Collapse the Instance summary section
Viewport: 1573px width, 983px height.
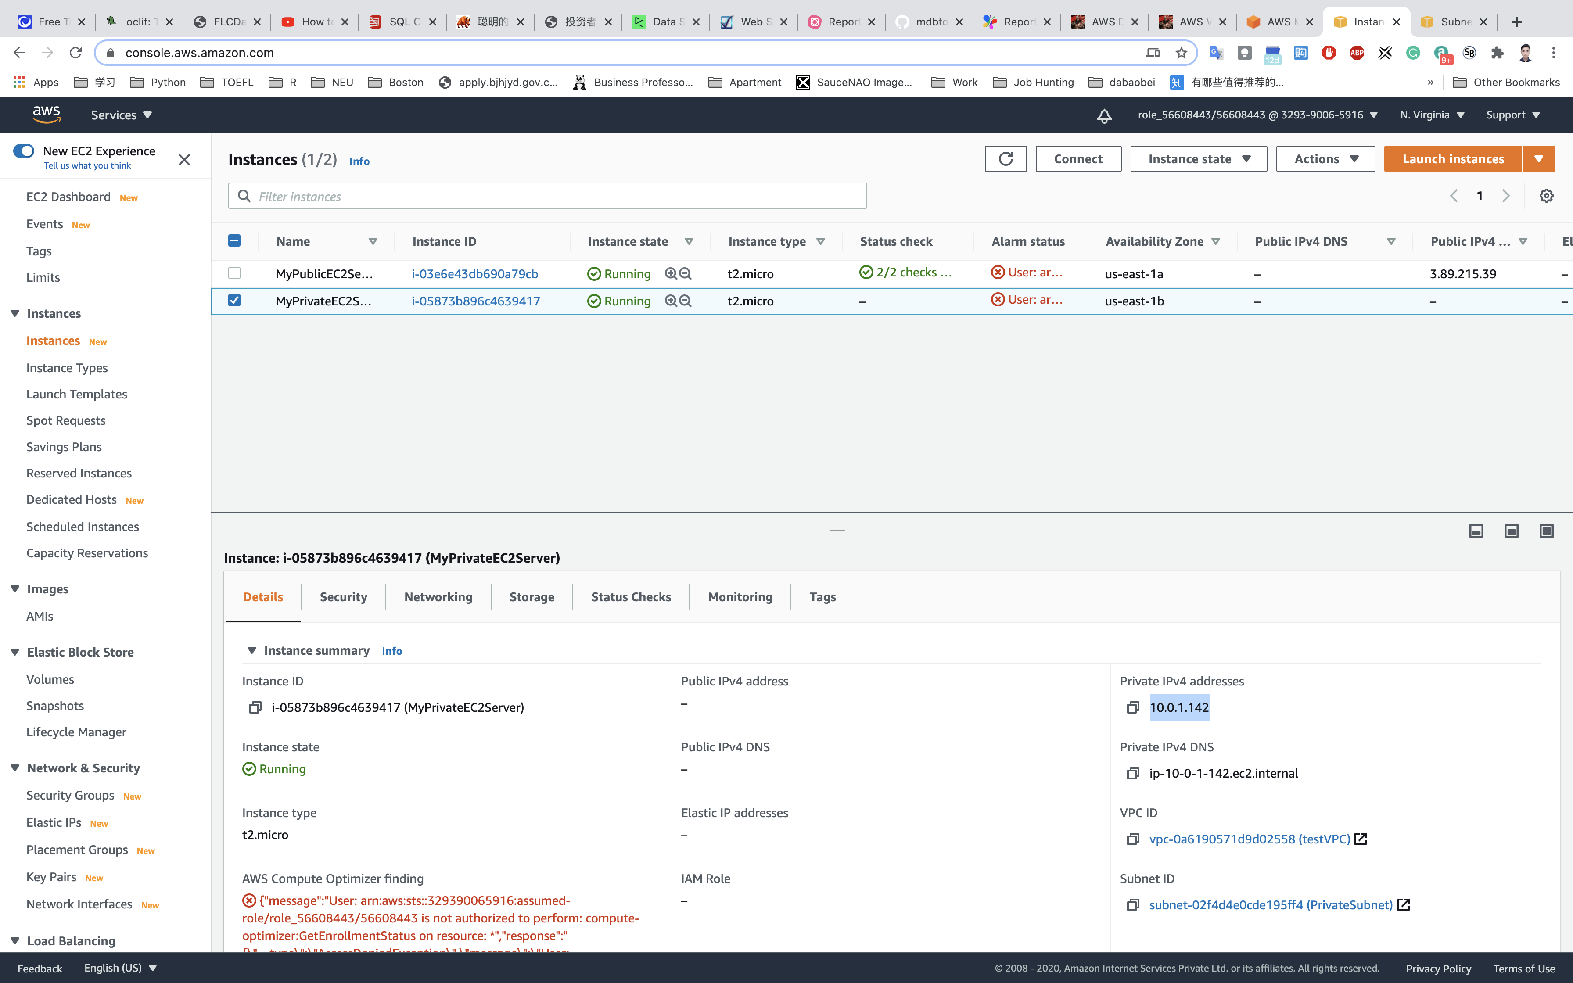(251, 650)
